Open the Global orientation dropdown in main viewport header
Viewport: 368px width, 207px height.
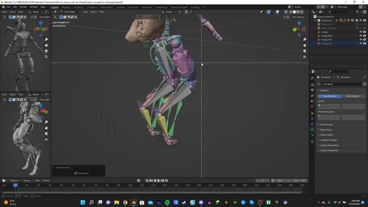(x=168, y=11)
